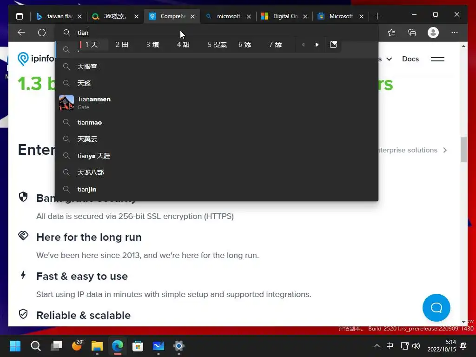Open the user profile icon
Image resolution: width=476 pixels, height=357 pixels.
pos(433,33)
